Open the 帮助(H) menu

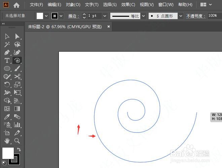pos(185,5)
